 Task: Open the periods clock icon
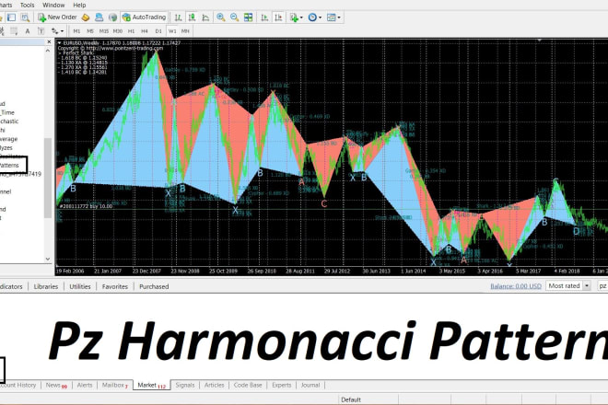312,17
